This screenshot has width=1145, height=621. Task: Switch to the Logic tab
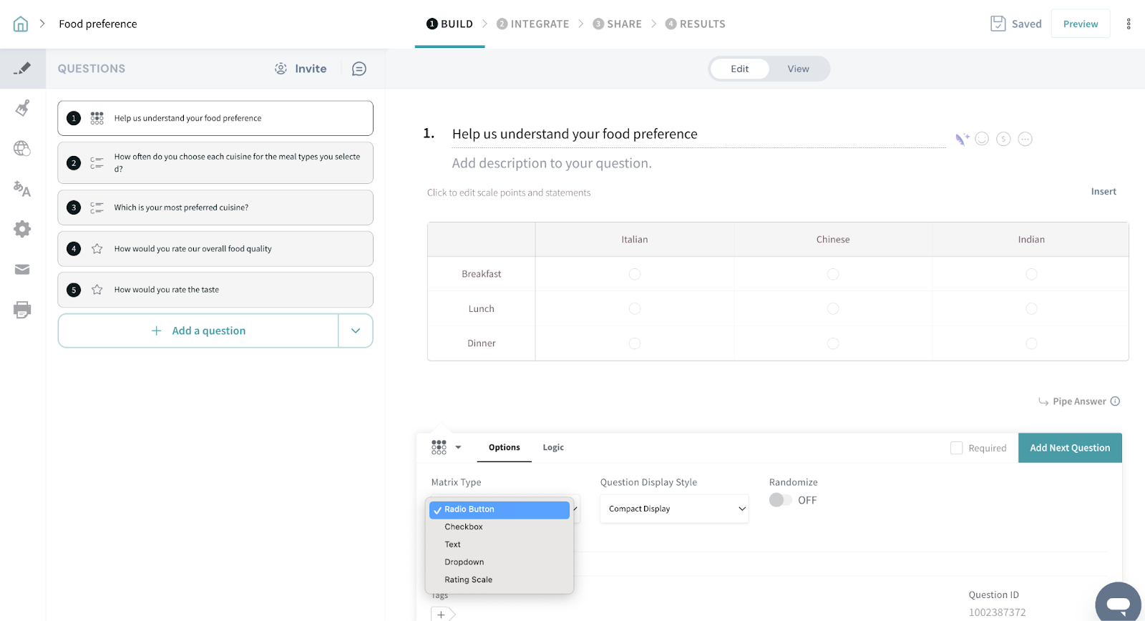coord(552,448)
